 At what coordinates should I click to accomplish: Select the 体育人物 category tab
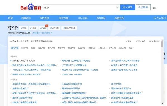pyautogui.click(x=92, y=48)
